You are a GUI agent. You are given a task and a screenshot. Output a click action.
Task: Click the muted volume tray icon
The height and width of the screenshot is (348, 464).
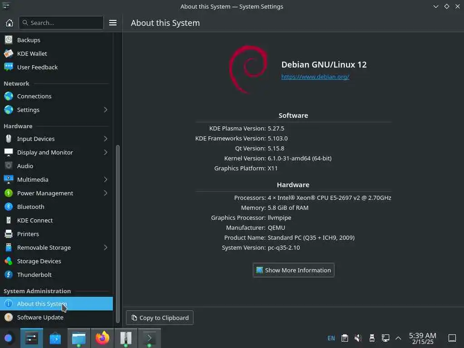tap(358, 338)
